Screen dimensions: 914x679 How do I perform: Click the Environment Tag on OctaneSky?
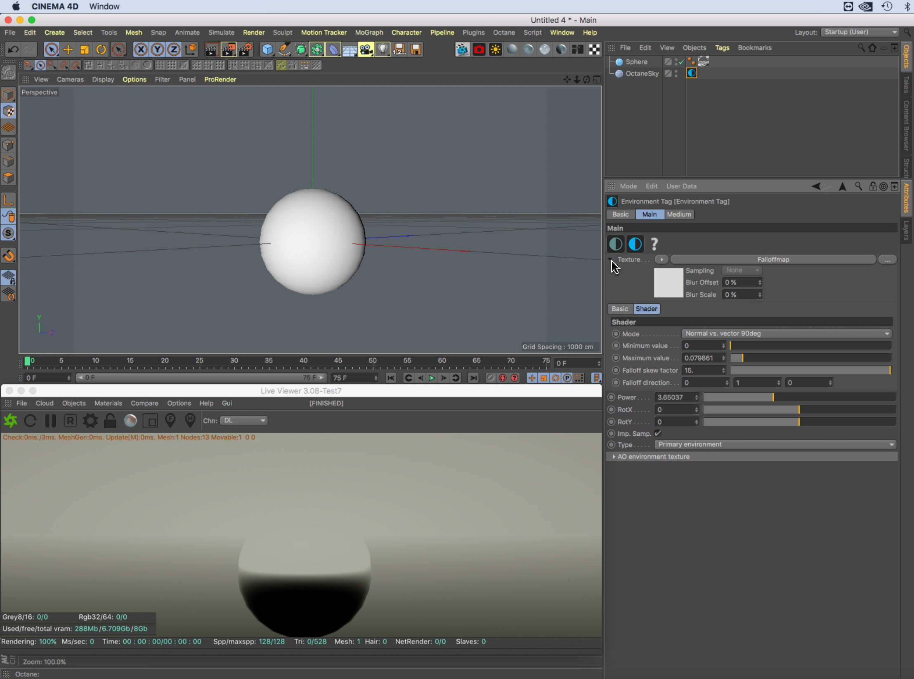click(x=692, y=73)
